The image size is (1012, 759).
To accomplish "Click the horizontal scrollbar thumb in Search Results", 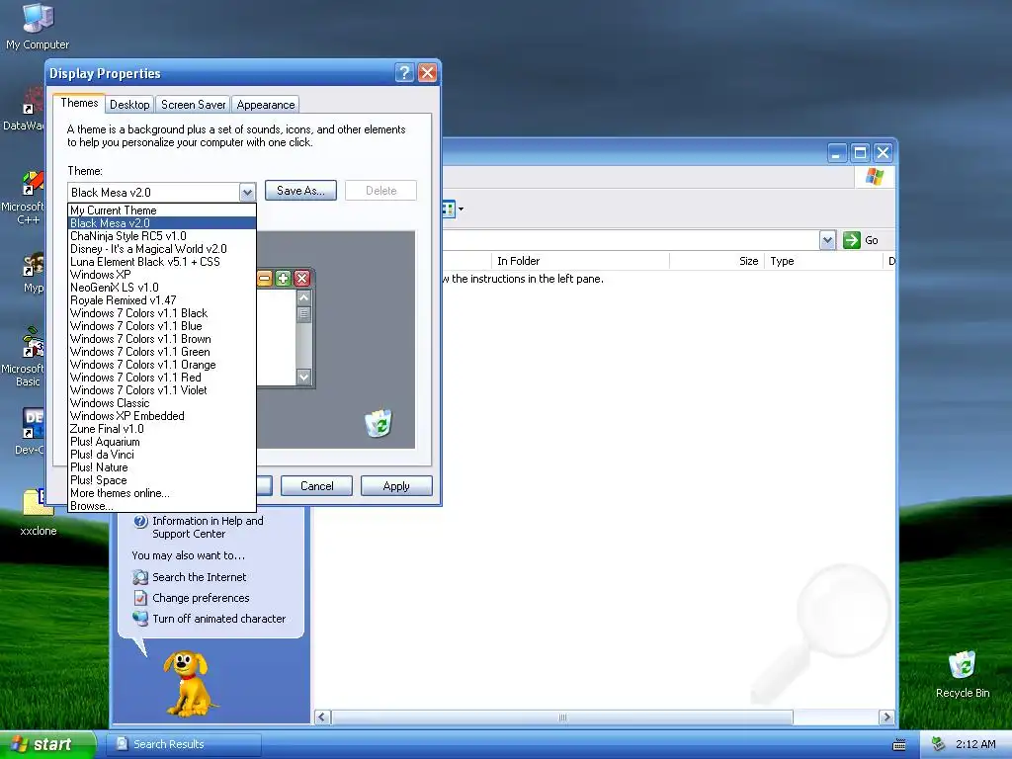I will (562, 717).
